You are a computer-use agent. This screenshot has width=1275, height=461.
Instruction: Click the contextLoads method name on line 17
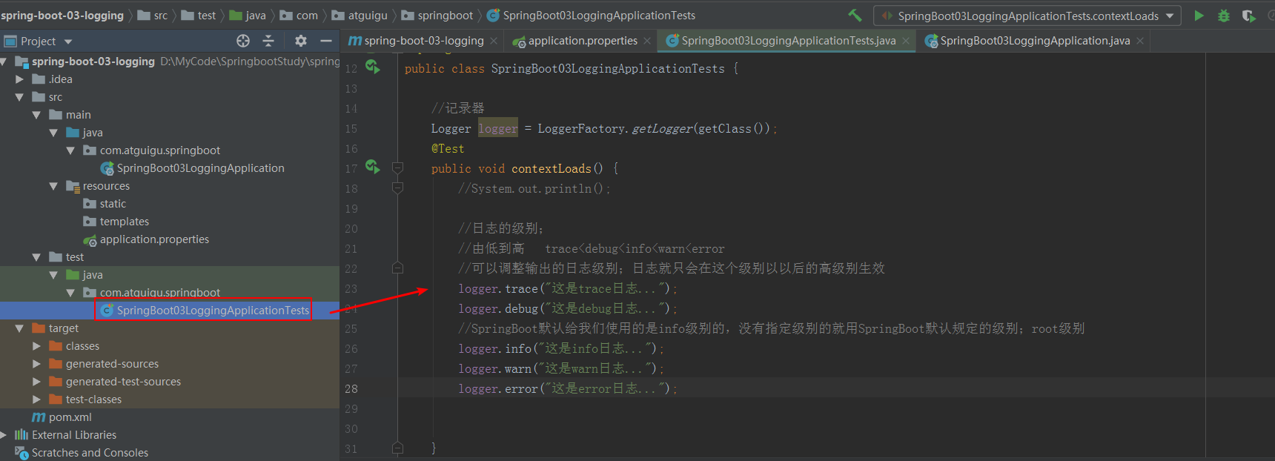click(552, 168)
